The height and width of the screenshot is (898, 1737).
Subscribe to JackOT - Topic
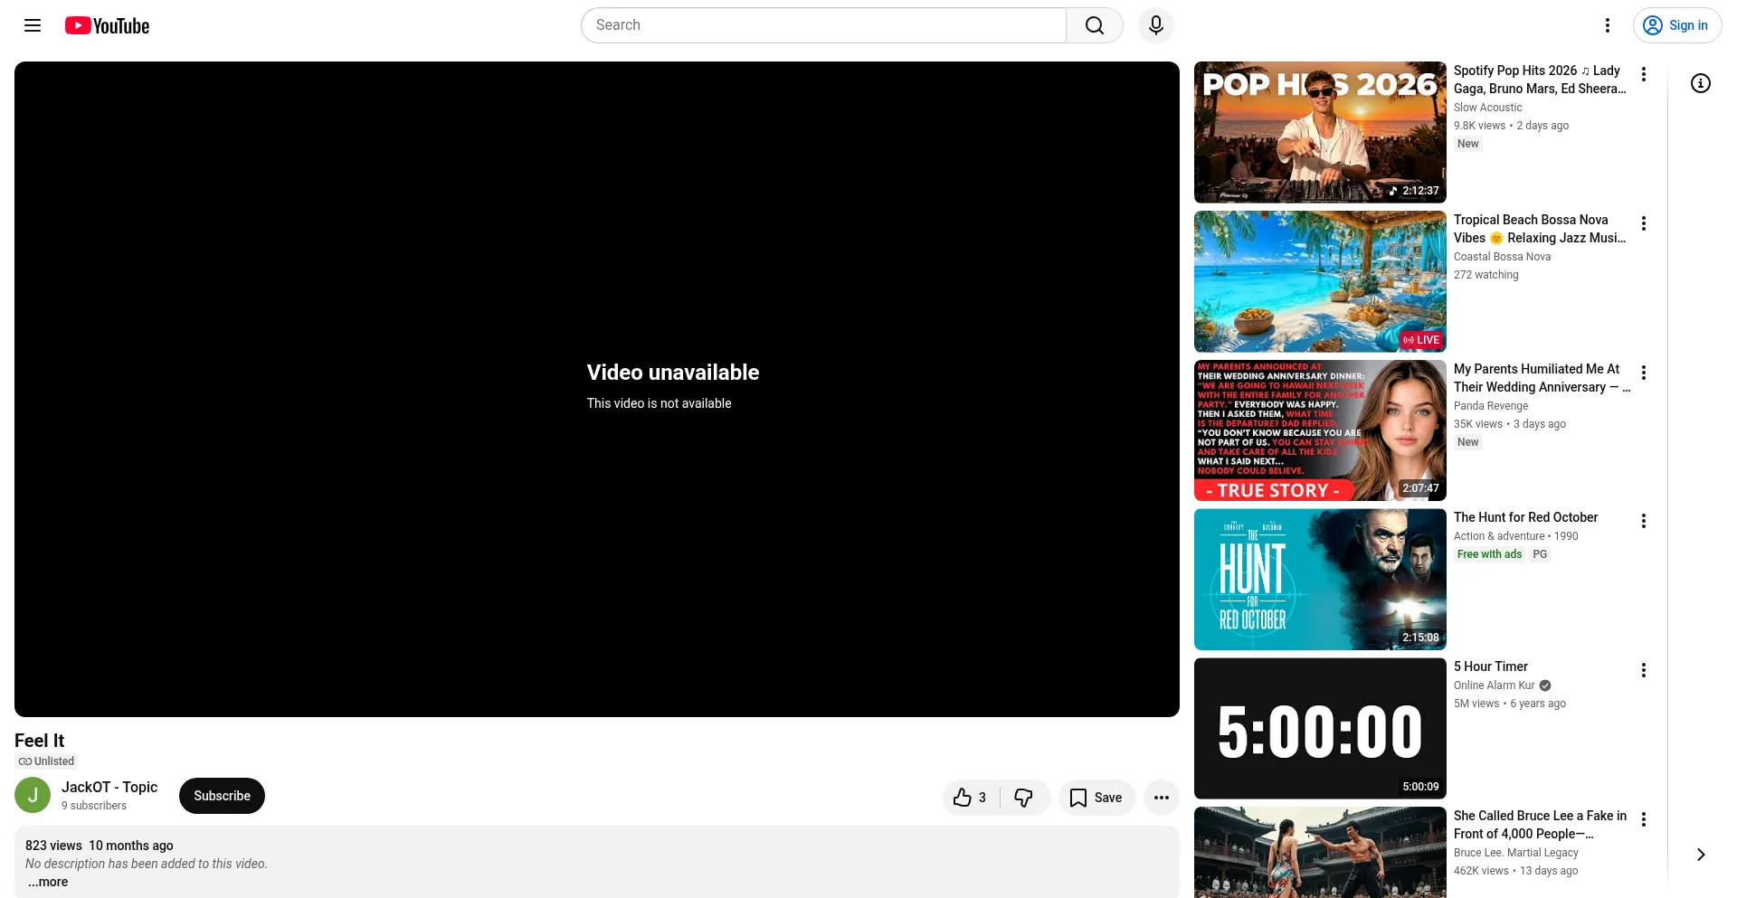pos(222,796)
